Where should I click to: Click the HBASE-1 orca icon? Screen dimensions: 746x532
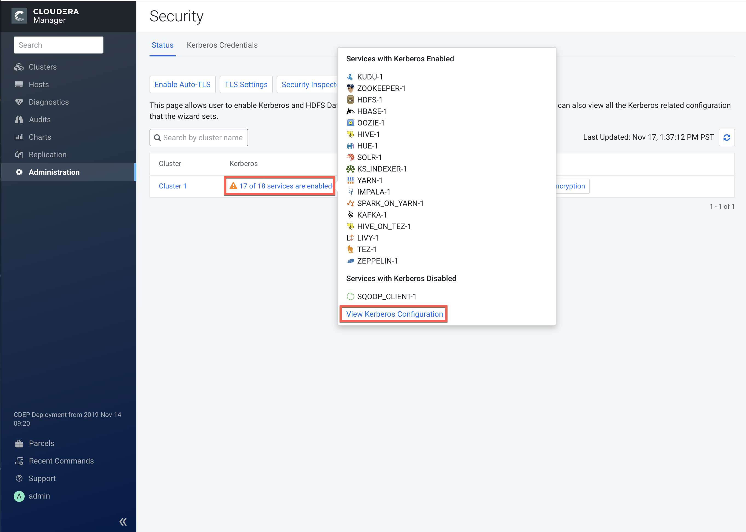[350, 111]
